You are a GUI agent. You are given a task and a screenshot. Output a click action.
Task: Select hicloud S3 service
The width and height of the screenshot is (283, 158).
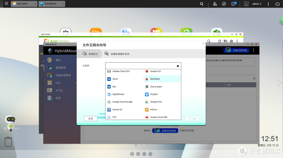[124, 110]
